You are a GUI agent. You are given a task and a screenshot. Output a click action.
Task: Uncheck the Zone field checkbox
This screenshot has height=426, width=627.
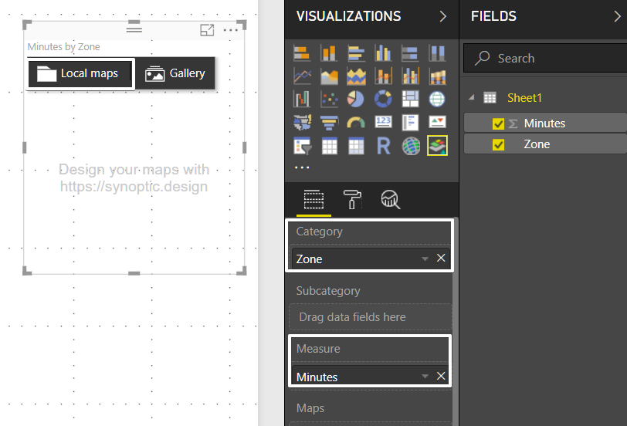coord(498,144)
